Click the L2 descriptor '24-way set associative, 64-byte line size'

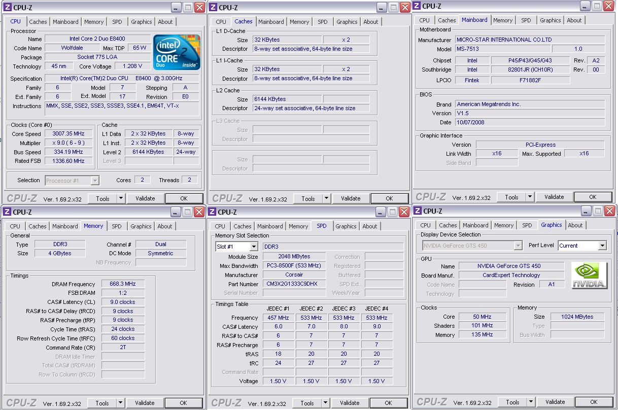[311, 109]
